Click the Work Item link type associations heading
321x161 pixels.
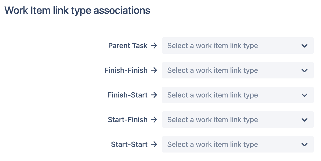tap(77, 10)
